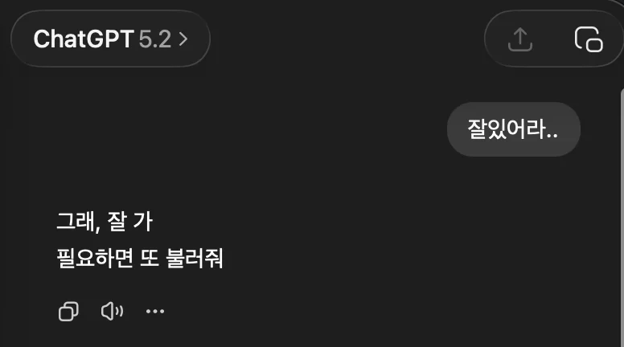This screenshot has width=624, height=347.
Task: Click the right-pointing arrow after ChatGPT 5.2
Action: (183, 39)
